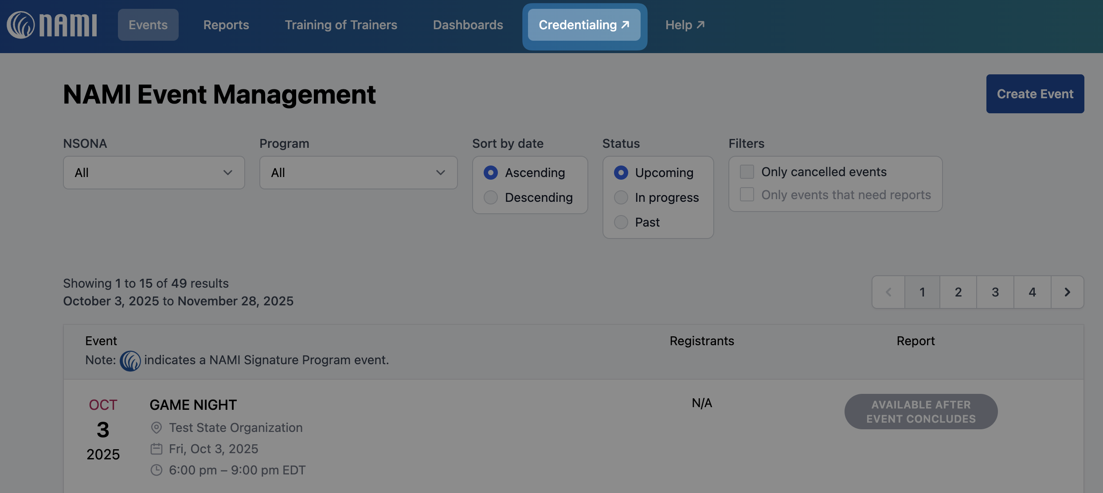Click the NAMI logo in header
This screenshot has height=493, width=1103.
(51, 25)
